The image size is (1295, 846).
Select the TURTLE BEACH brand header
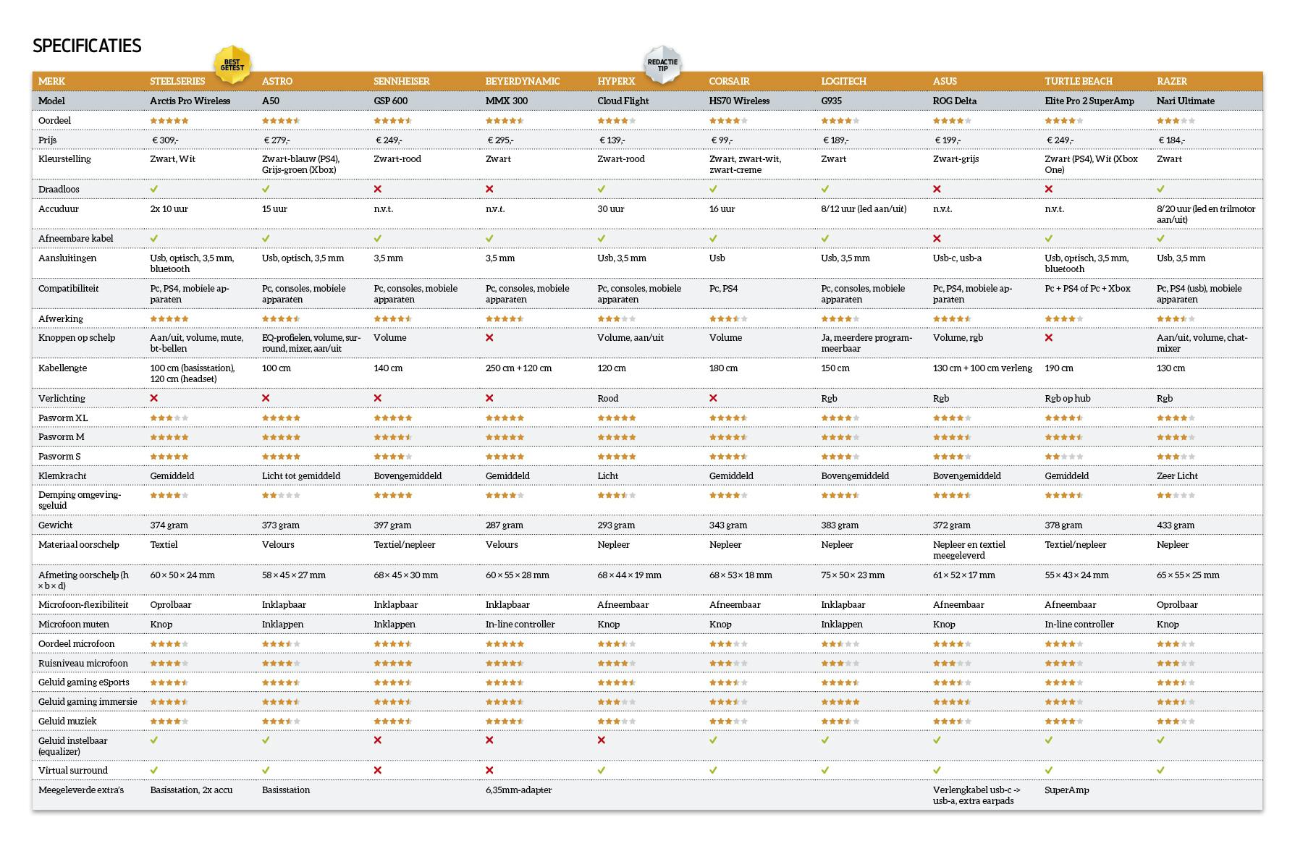pyautogui.click(x=1079, y=81)
